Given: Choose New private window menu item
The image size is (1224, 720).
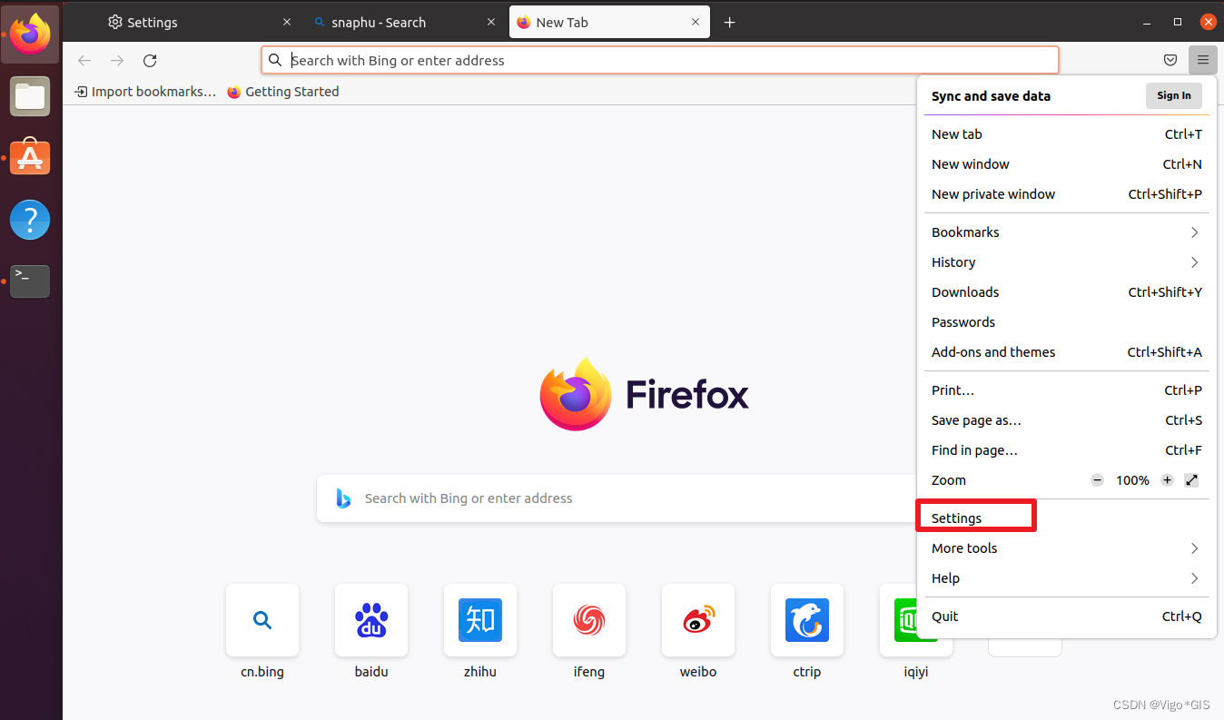Looking at the screenshot, I should click(1067, 194).
